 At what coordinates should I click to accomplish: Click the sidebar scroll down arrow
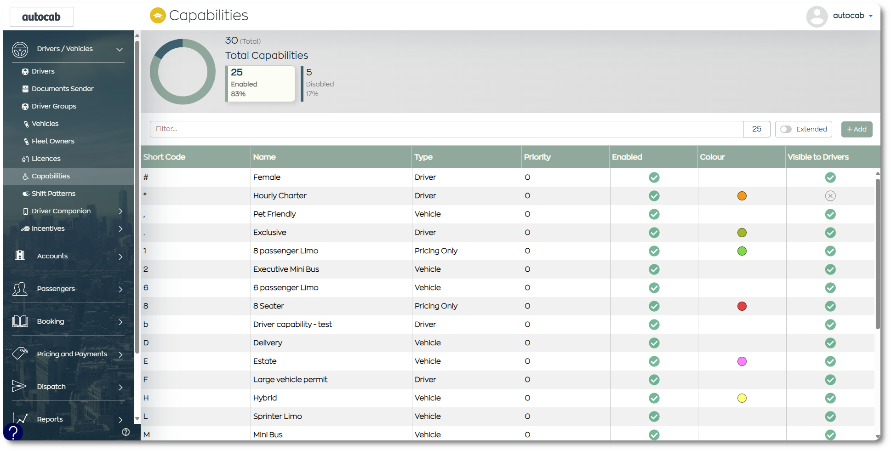[x=137, y=419]
